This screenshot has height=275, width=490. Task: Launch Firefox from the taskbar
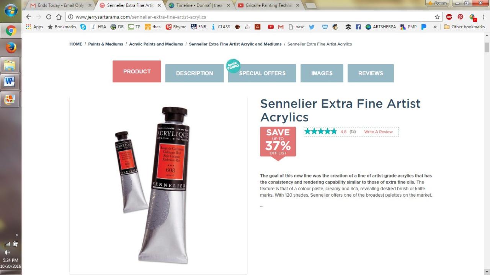tap(11, 47)
